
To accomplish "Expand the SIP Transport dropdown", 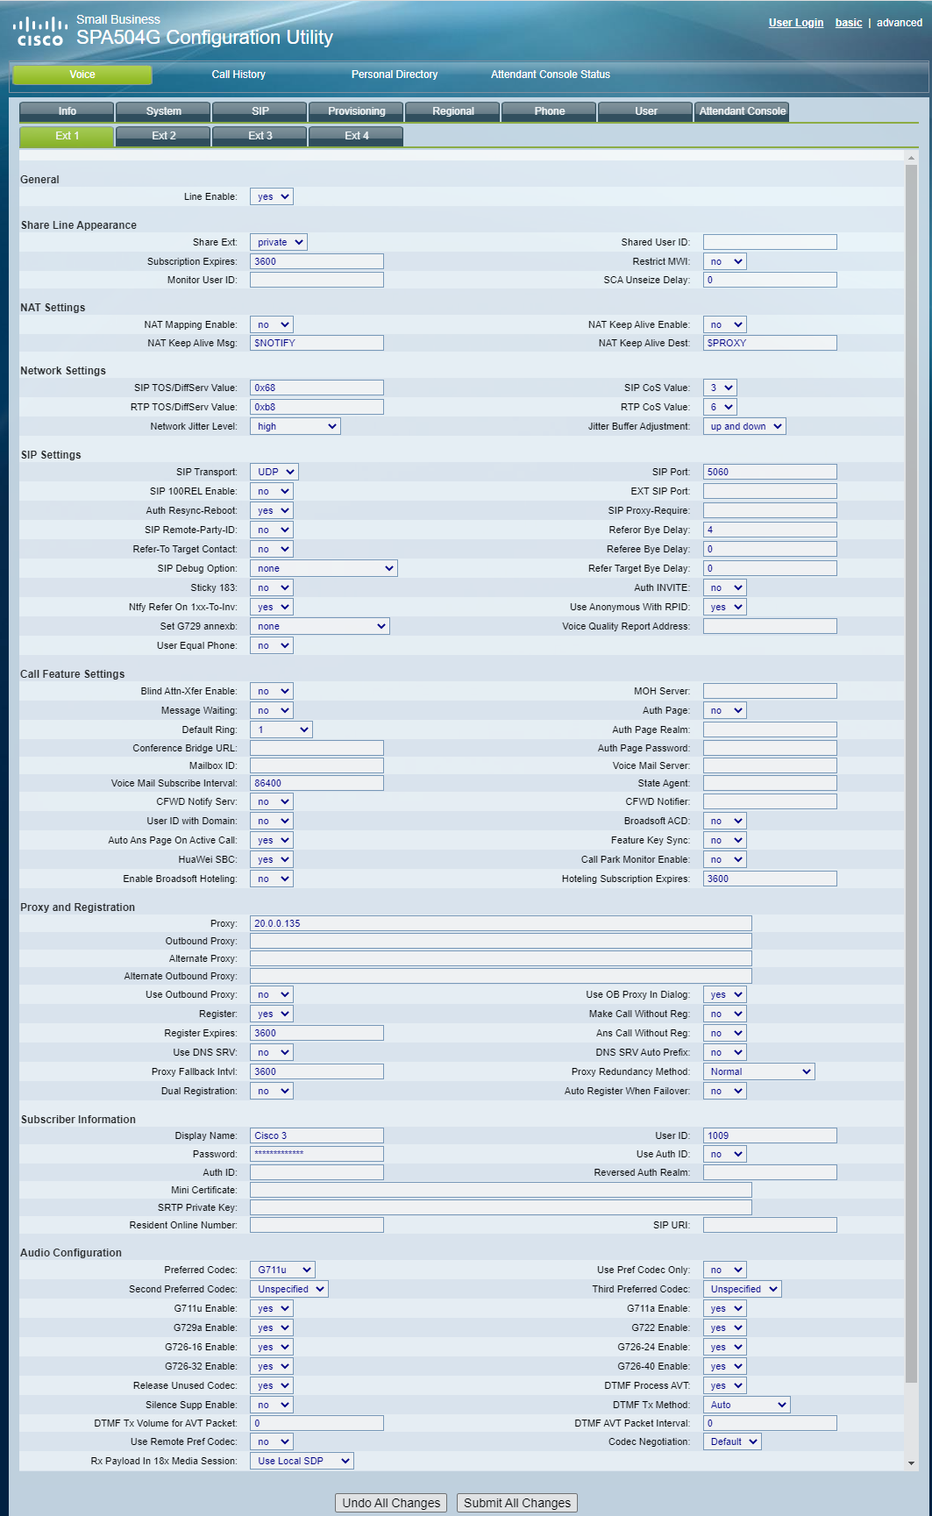I will (274, 472).
